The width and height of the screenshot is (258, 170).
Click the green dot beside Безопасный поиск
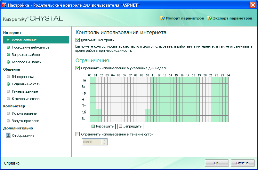tap(8, 62)
